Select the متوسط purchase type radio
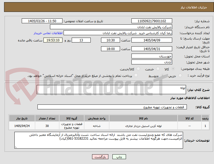Image resolution: width=214 pixels, height=164 pixels. point(162,75)
